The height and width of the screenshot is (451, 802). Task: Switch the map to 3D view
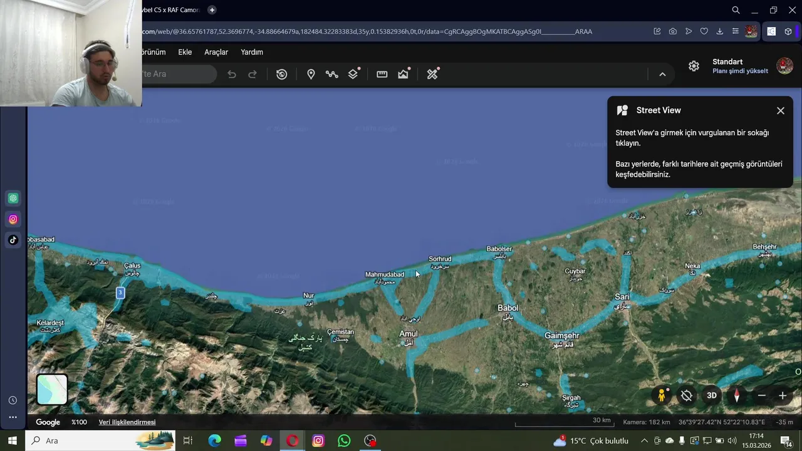pyautogui.click(x=712, y=395)
